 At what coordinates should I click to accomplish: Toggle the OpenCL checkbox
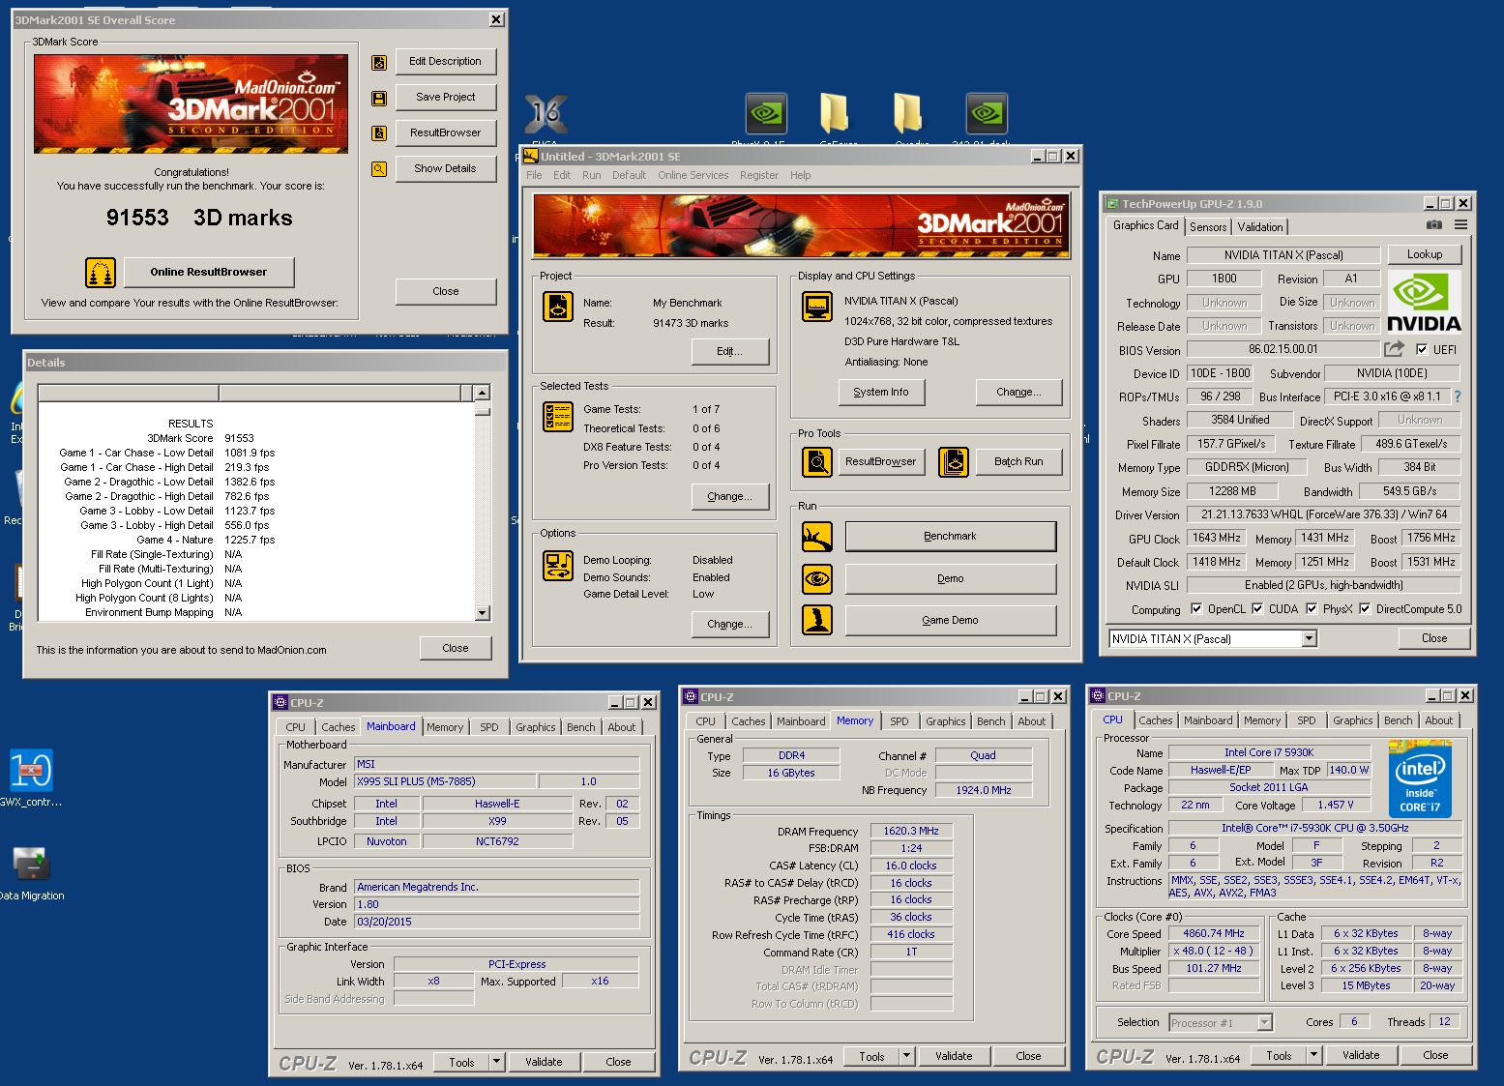tap(1196, 608)
